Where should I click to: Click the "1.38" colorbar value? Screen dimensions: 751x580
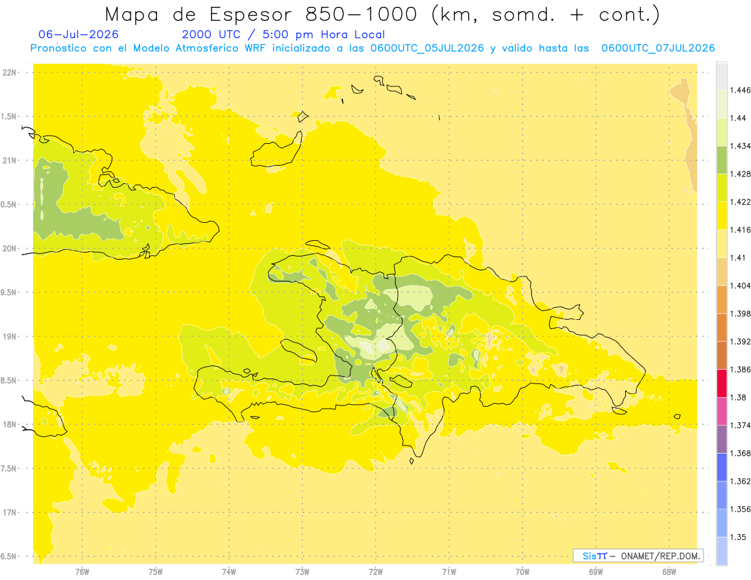[x=739, y=397]
